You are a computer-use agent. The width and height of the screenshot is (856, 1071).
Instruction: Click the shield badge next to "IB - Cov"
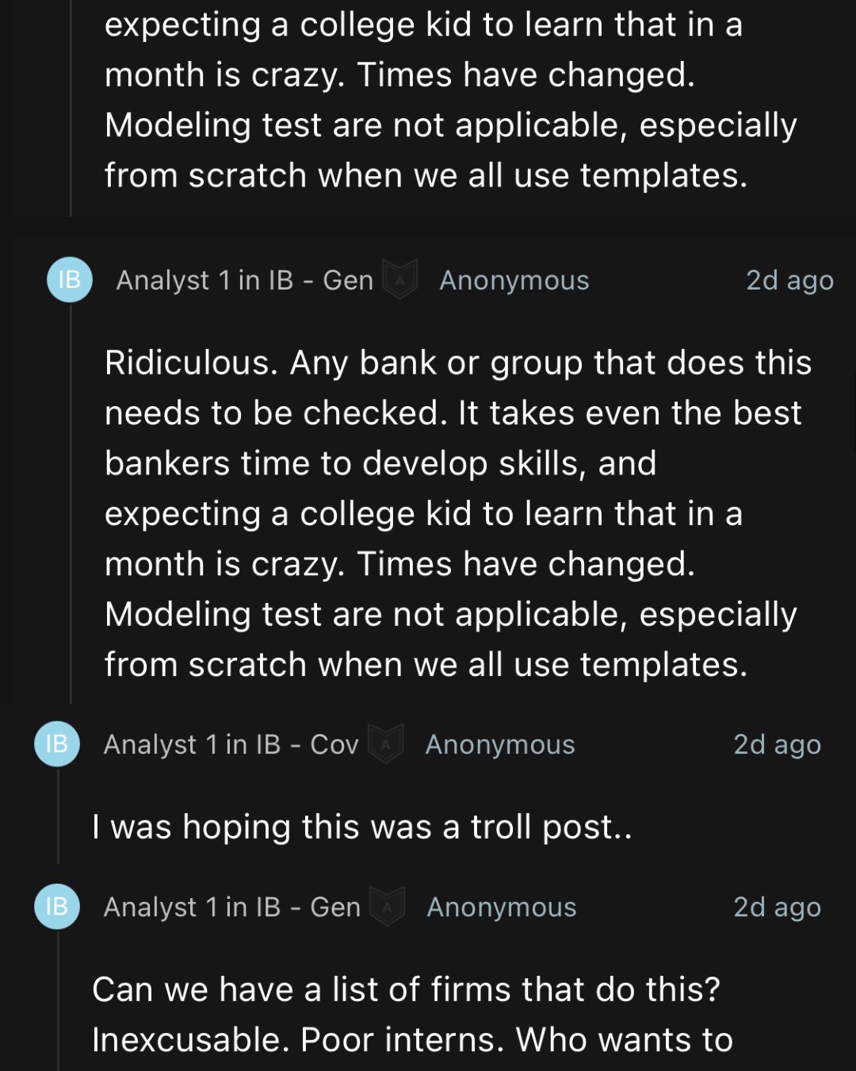(x=387, y=743)
